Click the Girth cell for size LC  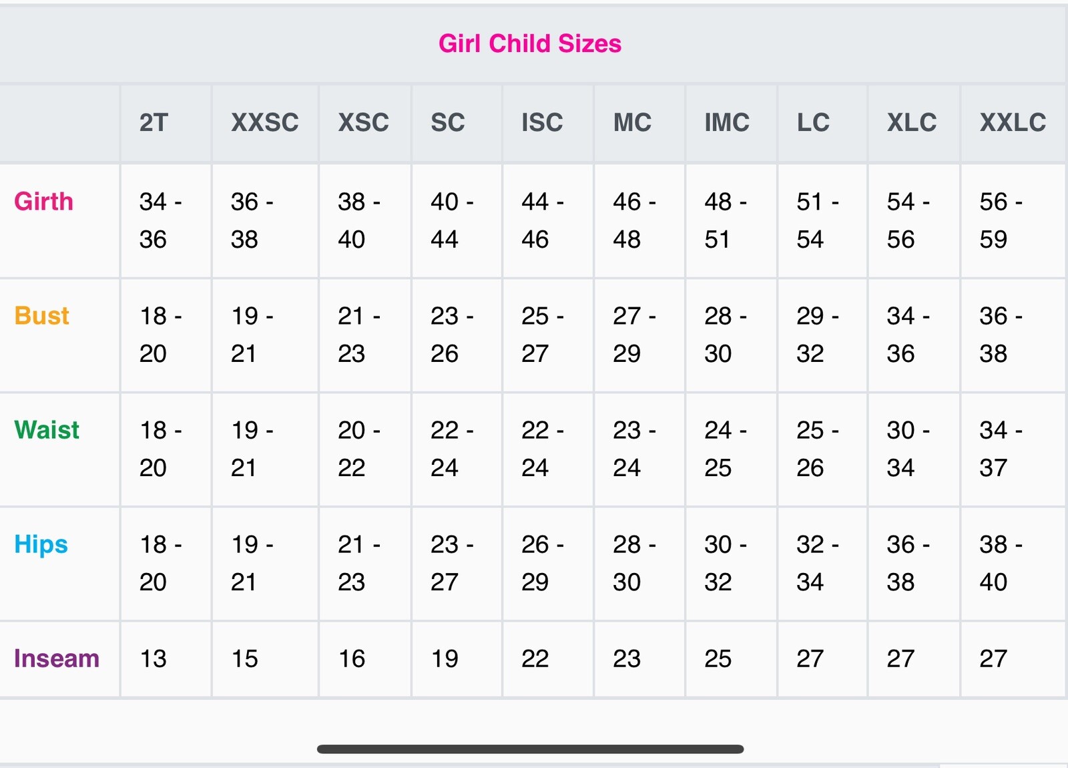coord(817,220)
